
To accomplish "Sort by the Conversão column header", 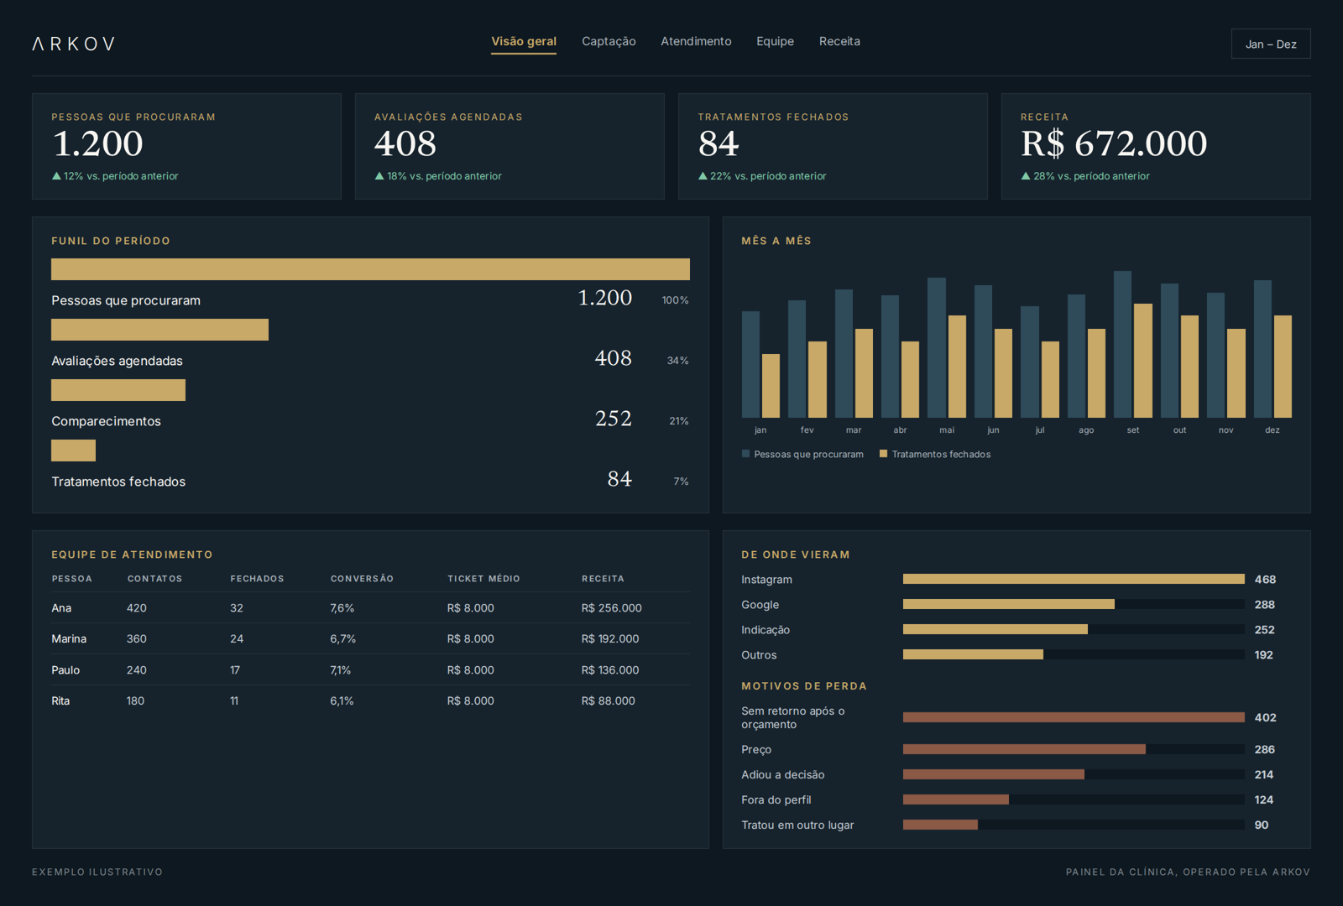I will [362, 579].
